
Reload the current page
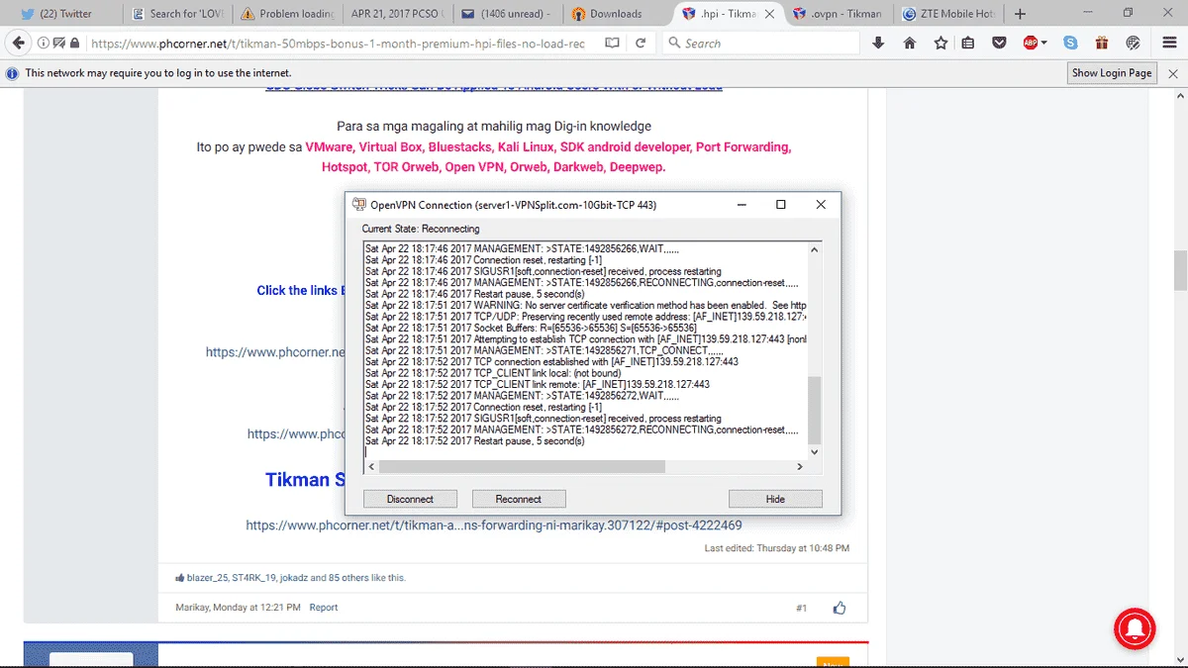tap(641, 44)
